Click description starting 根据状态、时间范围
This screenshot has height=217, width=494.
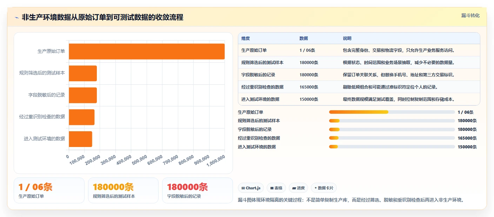[399, 62]
